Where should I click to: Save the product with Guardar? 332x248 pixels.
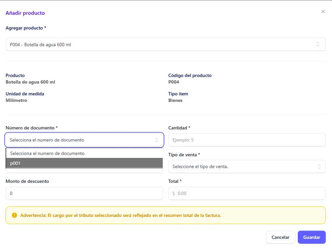point(311,237)
